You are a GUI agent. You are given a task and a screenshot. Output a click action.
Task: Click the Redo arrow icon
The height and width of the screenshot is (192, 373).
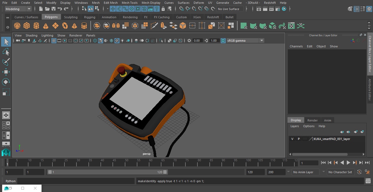(x=66, y=9)
